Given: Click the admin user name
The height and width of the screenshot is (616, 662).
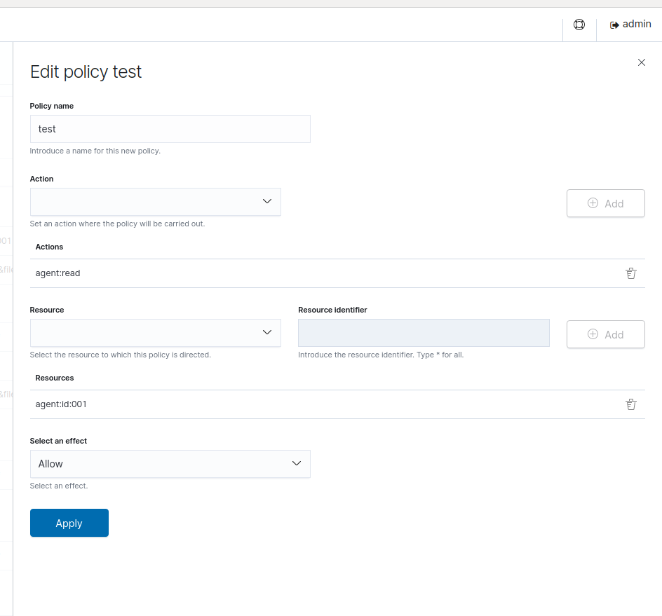Looking at the screenshot, I should (637, 24).
